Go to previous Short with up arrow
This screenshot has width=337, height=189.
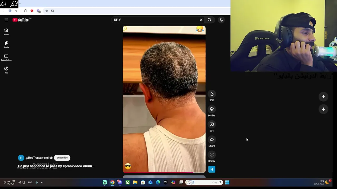coord(323,97)
